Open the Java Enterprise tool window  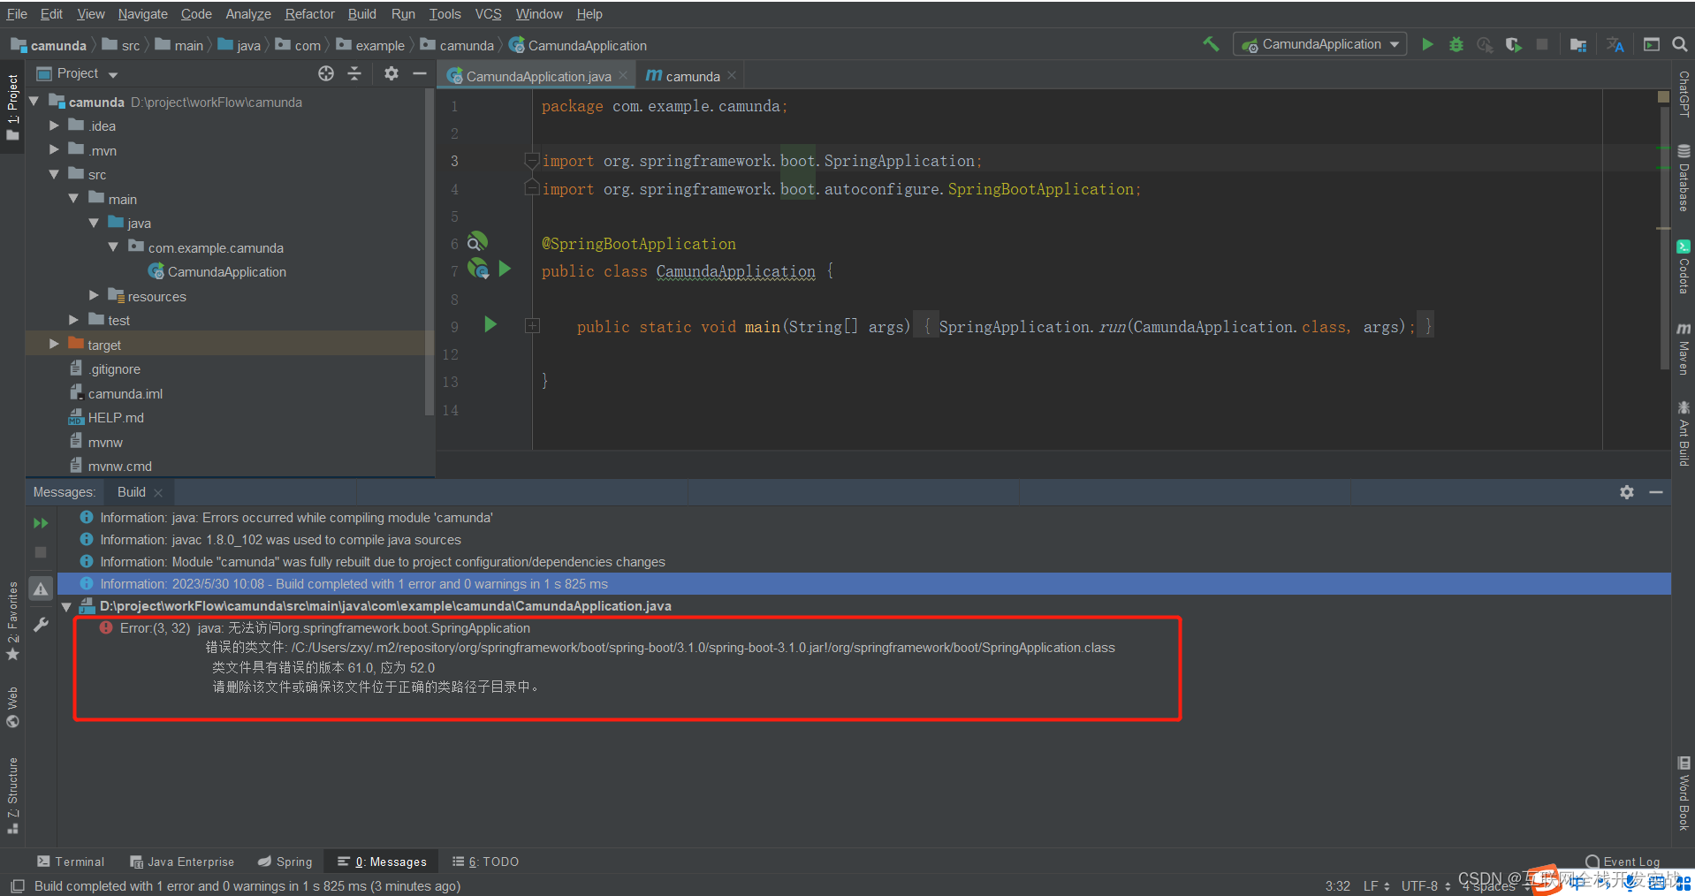[182, 862]
